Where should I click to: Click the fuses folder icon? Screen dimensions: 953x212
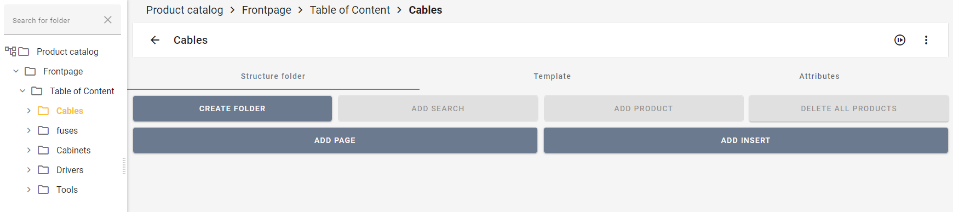click(43, 130)
